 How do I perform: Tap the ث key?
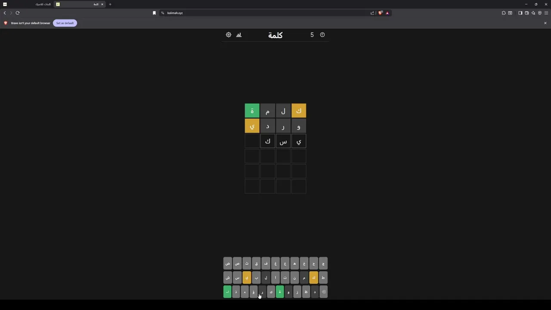click(247, 263)
